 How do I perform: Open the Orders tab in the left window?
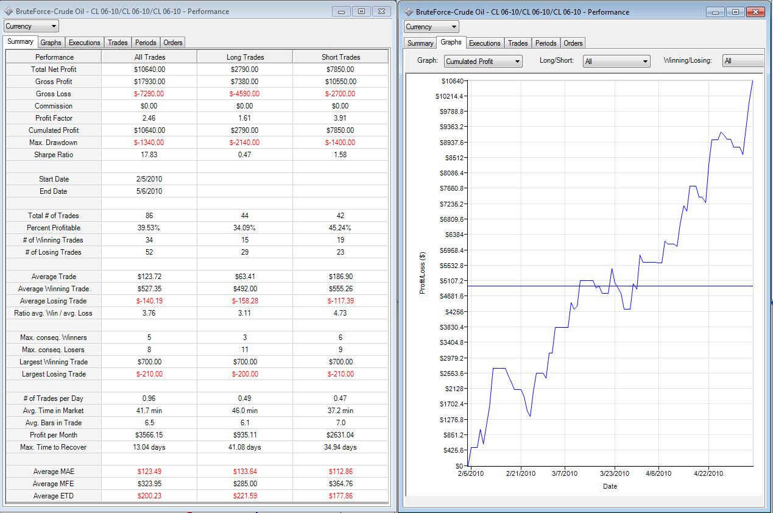173,43
